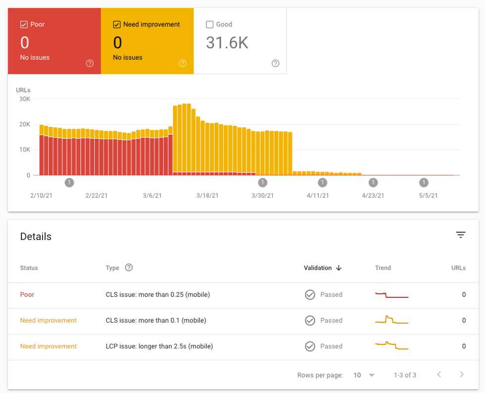Viewport: 485px width, 393px height.
Task: Click help icon in Good card
Action: point(276,63)
